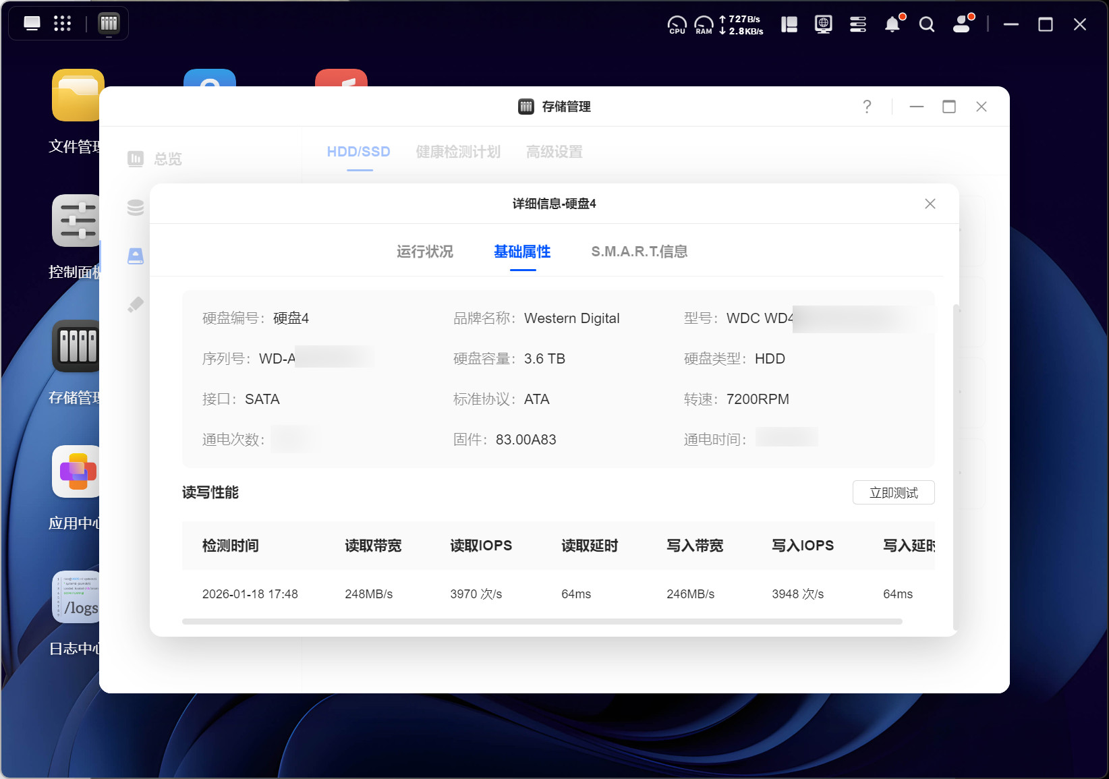The image size is (1109, 779).
Task: Click the 3.6 TB capacity value
Action: pyautogui.click(x=545, y=359)
